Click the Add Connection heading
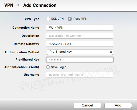 tap(40, 5)
